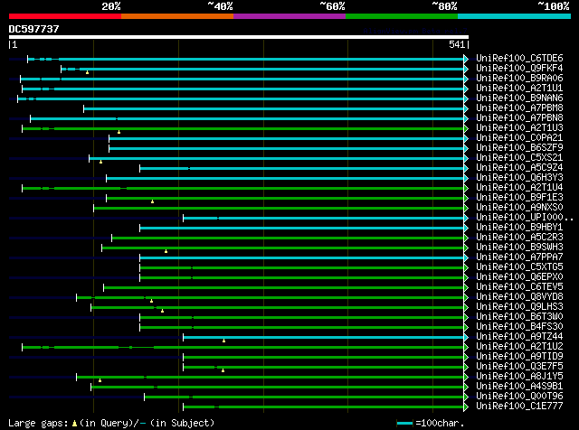Click the white DC597737 query length bar
This screenshot has height=430, width=579.
click(x=239, y=37)
